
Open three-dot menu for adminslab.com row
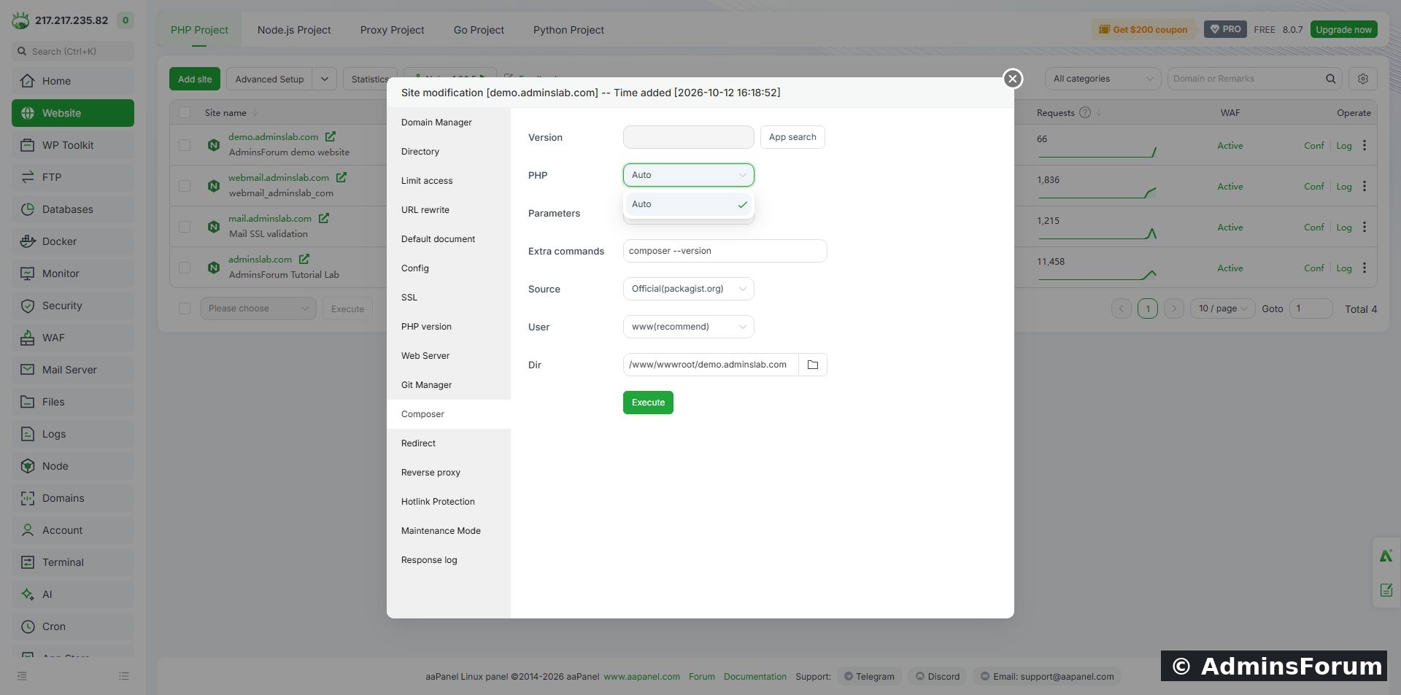point(1365,268)
